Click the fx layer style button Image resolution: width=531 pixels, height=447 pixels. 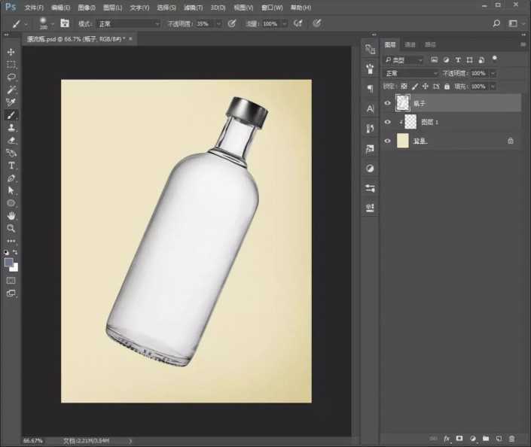(447, 438)
